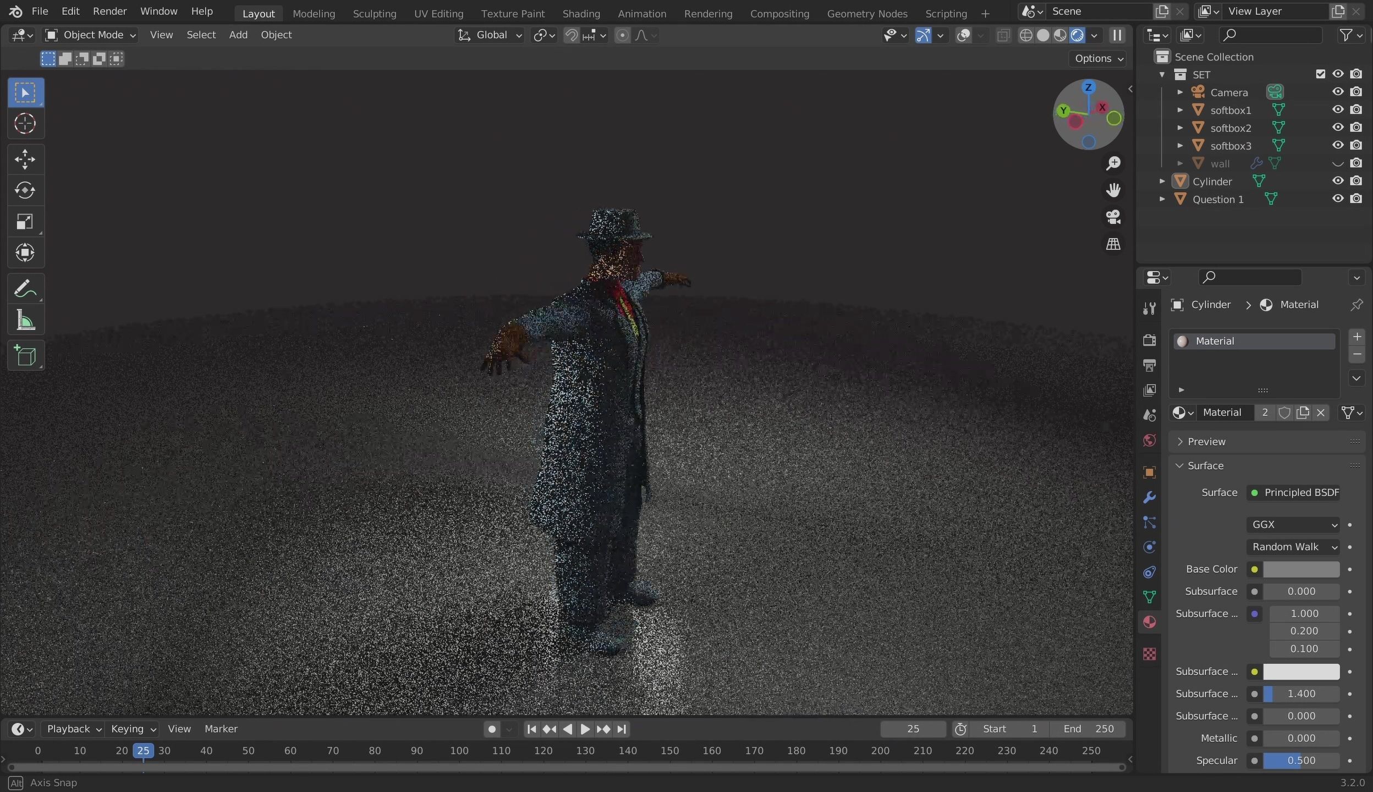Expand the Cylinder item in the outliner
Viewport: 1373px width, 792px height.
tap(1162, 181)
